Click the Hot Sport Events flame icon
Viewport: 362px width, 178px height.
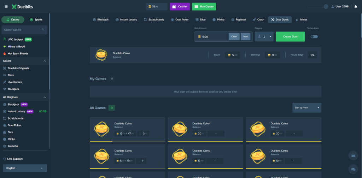[5, 53]
